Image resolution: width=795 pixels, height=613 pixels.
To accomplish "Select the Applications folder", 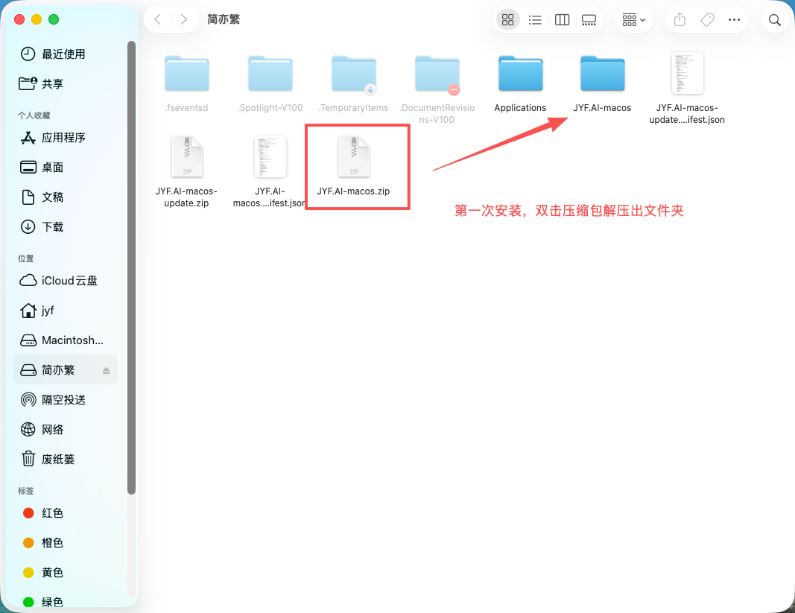I will [520, 83].
